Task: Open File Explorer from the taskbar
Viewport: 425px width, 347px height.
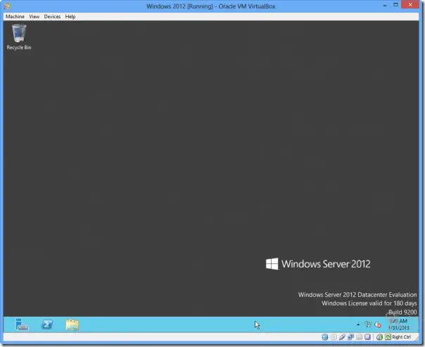Action: (72, 324)
